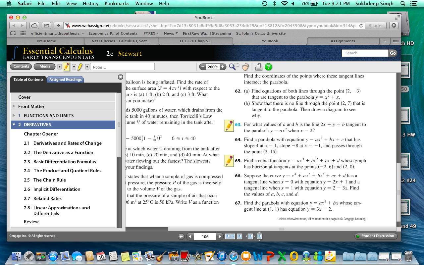
Task: Show Safari's bookmarks book icon
Action: click(x=13, y=33)
